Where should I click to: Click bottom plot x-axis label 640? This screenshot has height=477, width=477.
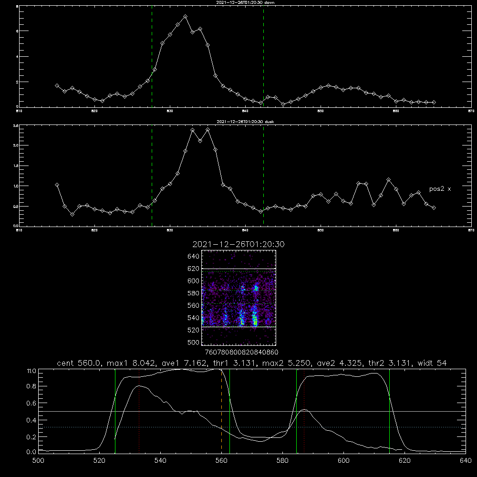coord(466,461)
